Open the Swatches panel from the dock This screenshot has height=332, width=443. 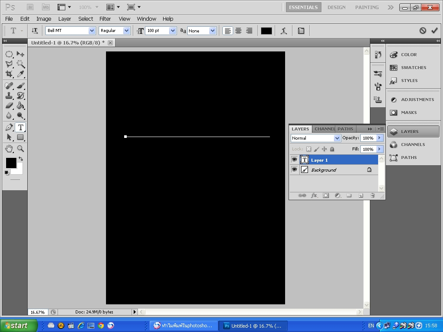(413, 68)
